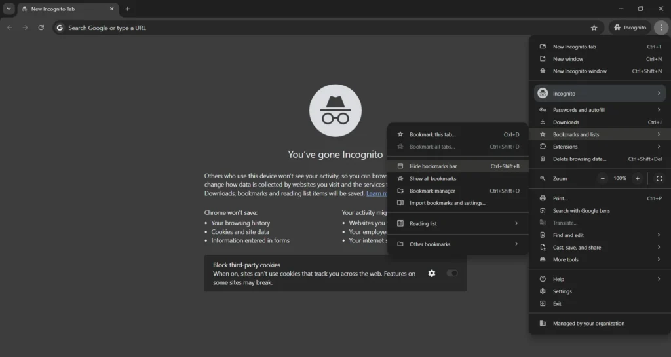Click the Learn more link
Image resolution: width=671 pixels, height=357 pixels.
tap(377, 193)
